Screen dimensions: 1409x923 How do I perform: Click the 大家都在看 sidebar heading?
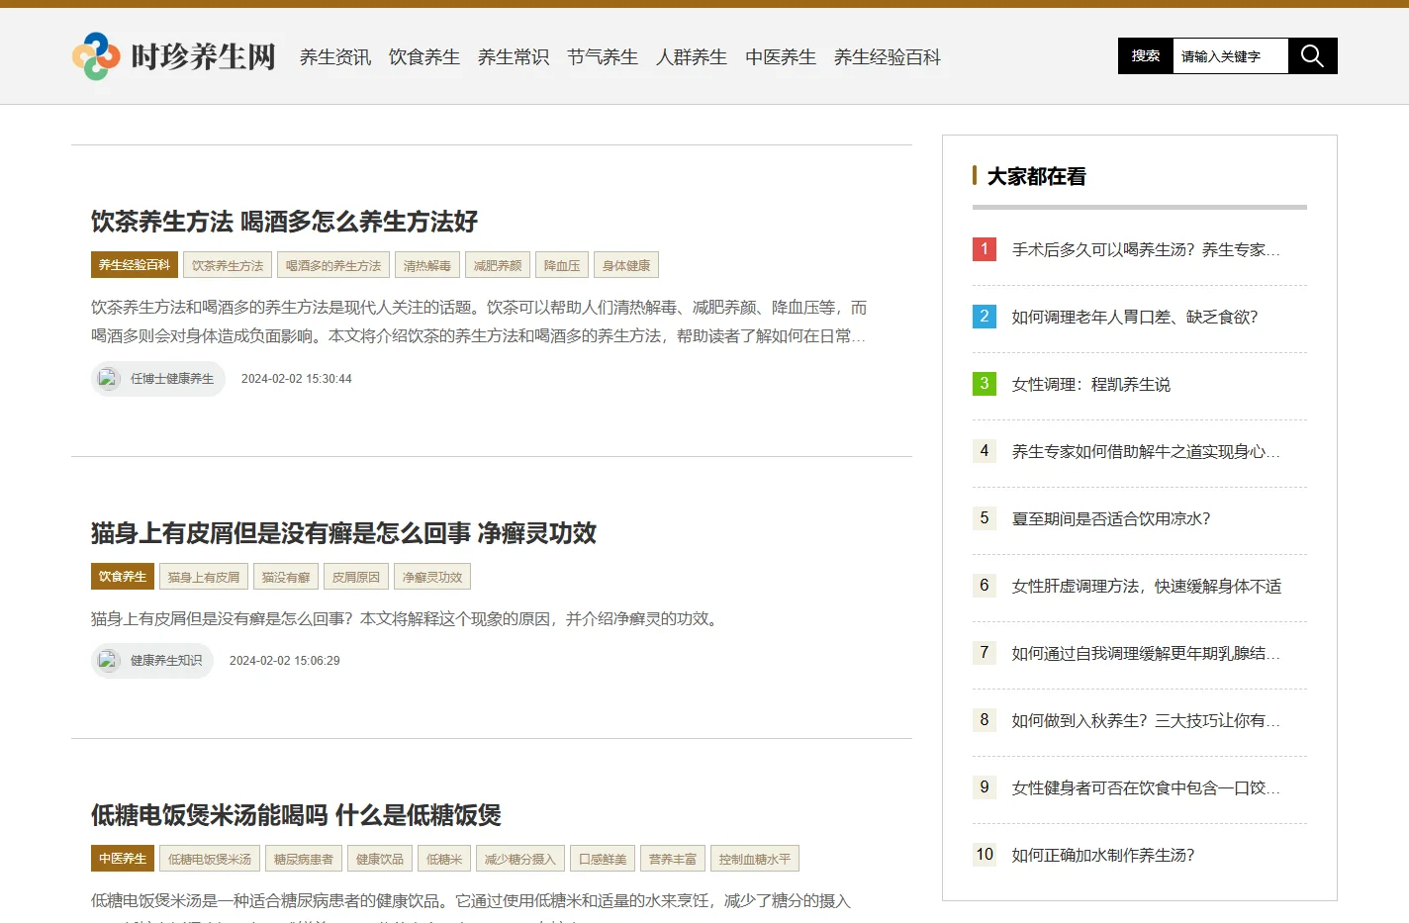pyautogui.click(x=1036, y=176)
